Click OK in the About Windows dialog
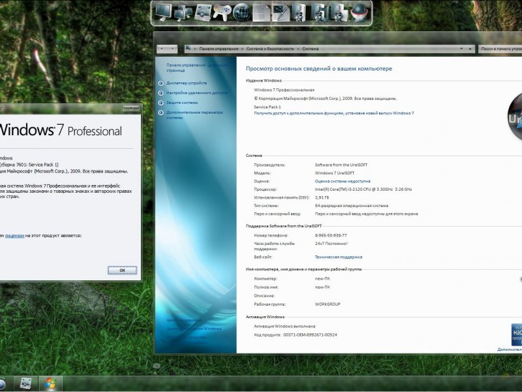522x392 pixels. click(x=122, y=270)
